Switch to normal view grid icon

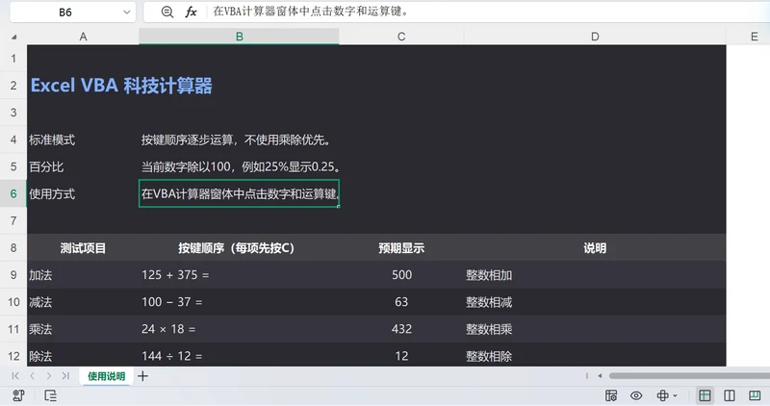click(705, 395)
